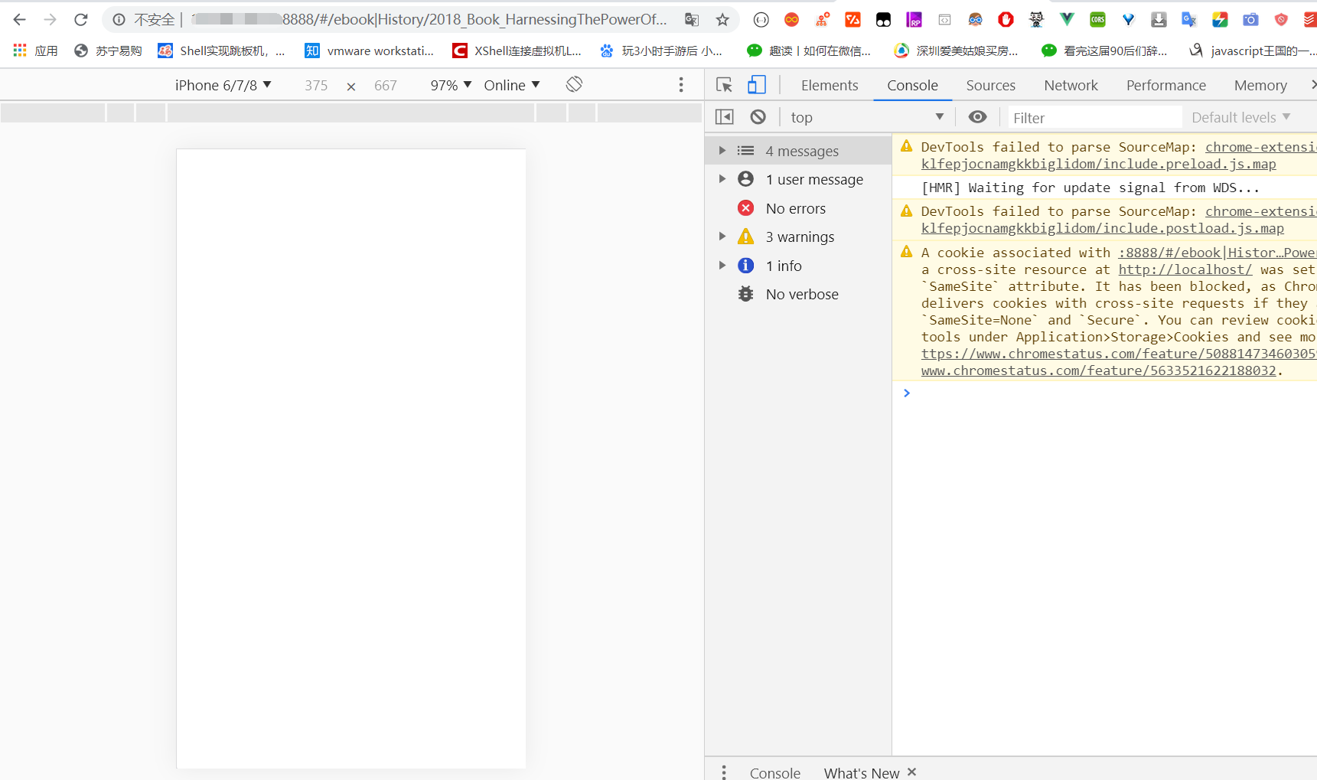Screen dimensions: 1317x780
Task: Reload the current page
Action: [81, 20]
